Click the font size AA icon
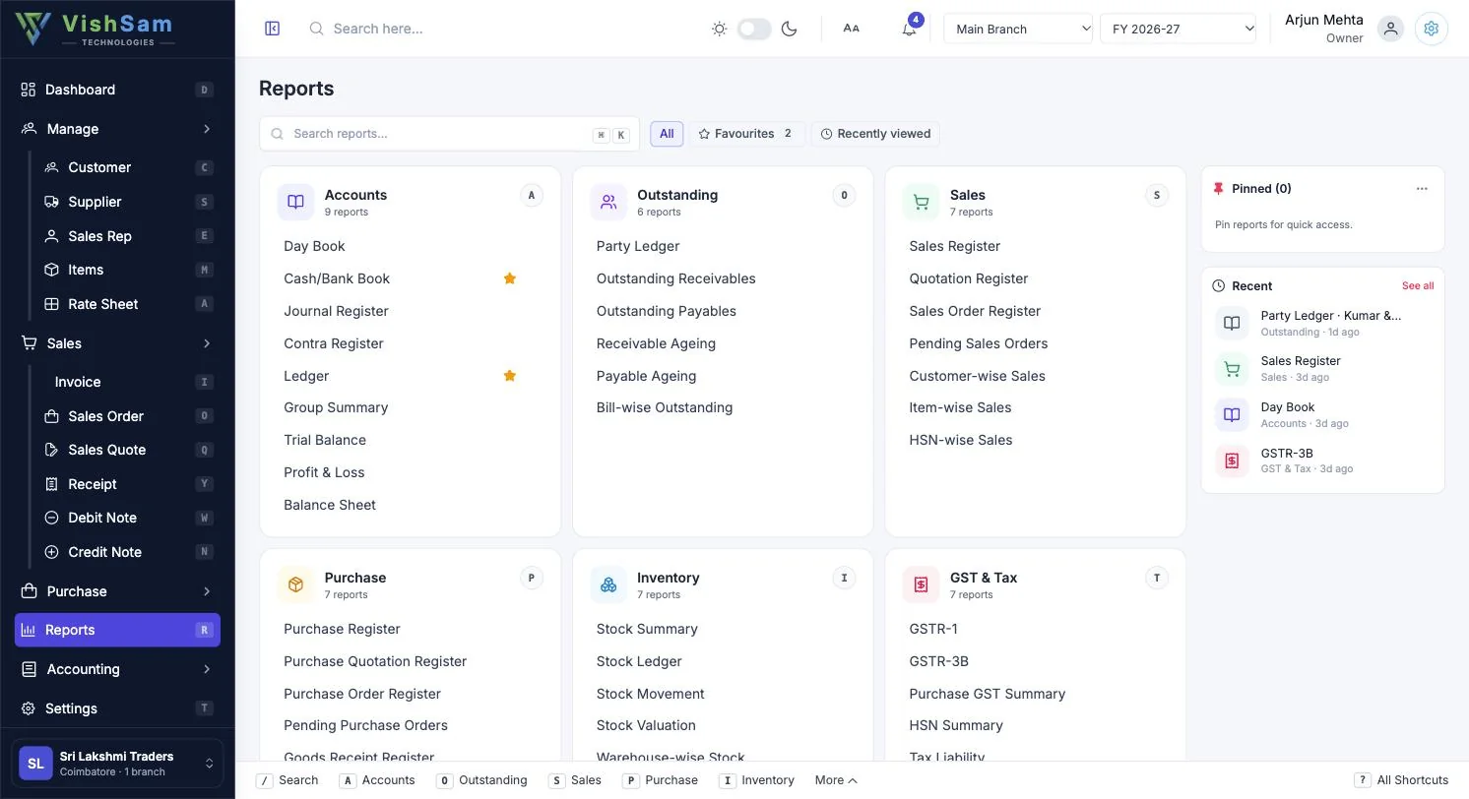 [852, 29]
